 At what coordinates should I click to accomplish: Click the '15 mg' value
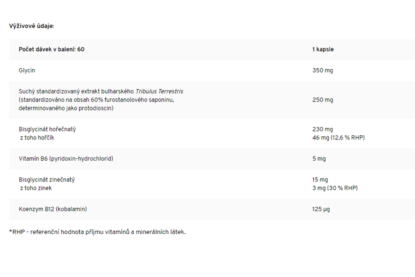pos(320,180)
